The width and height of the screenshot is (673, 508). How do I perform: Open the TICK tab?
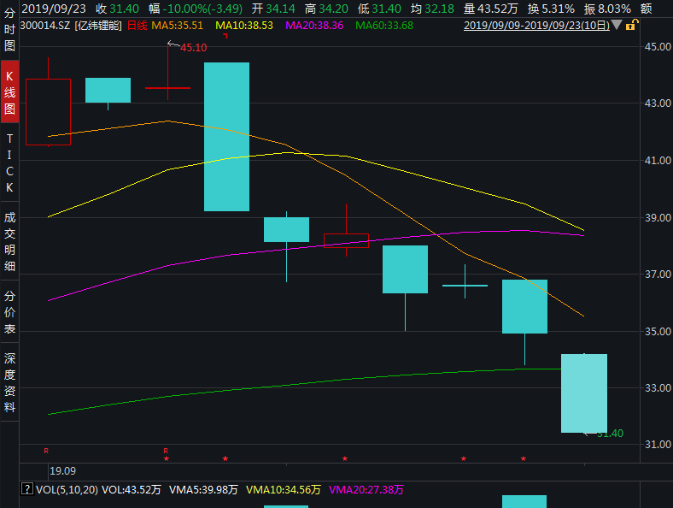click(x=9, y=162)
